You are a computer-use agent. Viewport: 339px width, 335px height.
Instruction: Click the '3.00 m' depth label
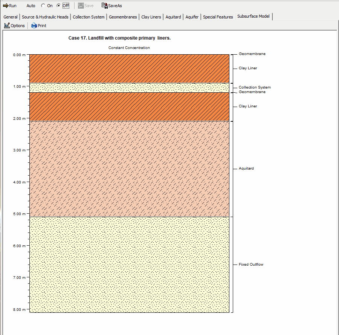[x=19, y=150]
